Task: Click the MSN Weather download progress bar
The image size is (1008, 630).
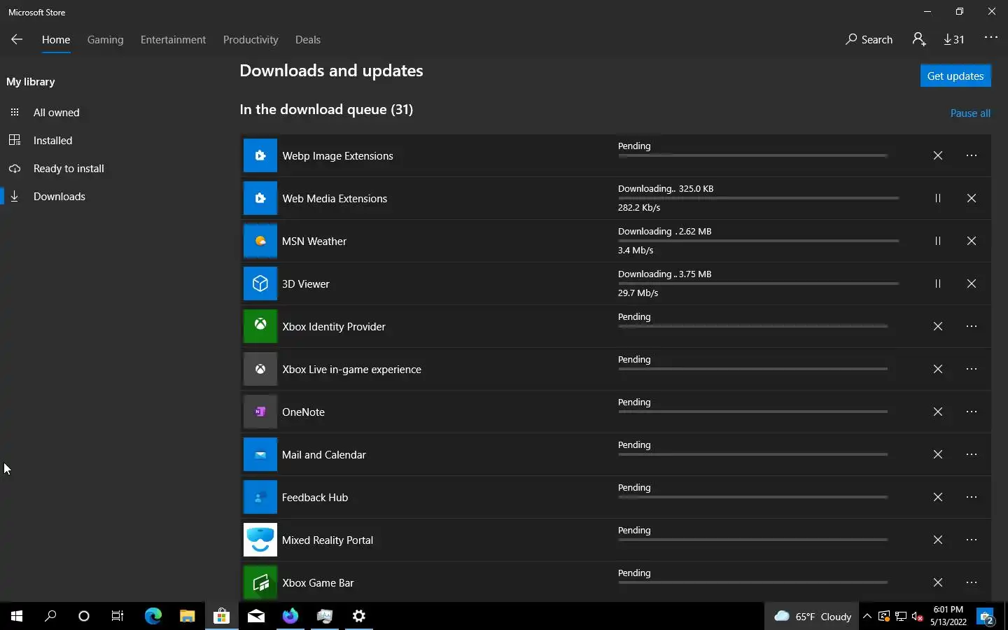Action: point(758,241)
